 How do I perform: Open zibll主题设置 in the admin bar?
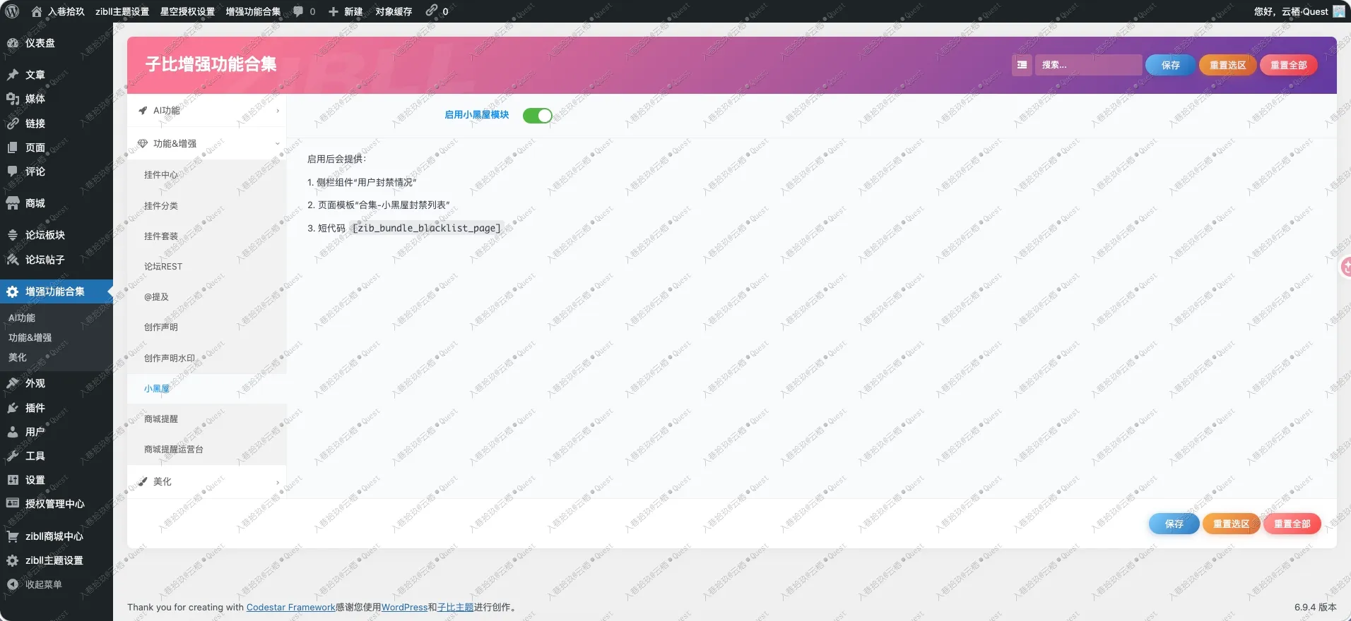(122, 11)
